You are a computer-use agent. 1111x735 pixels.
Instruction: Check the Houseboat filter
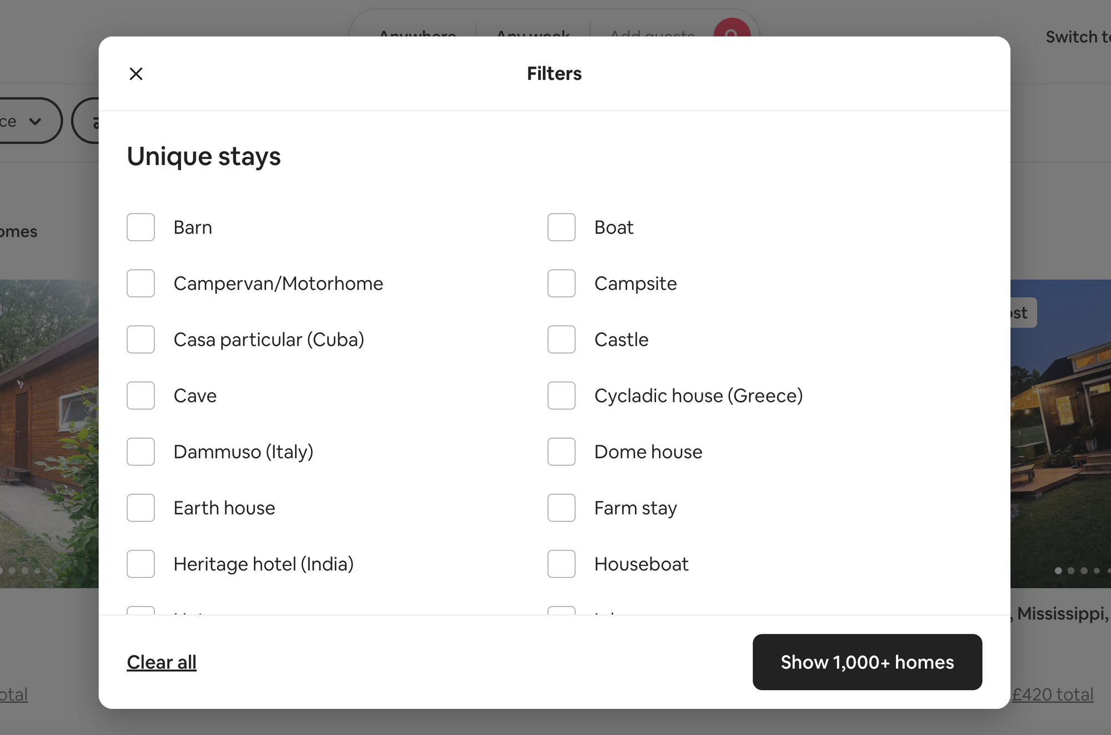coord(561,564)
